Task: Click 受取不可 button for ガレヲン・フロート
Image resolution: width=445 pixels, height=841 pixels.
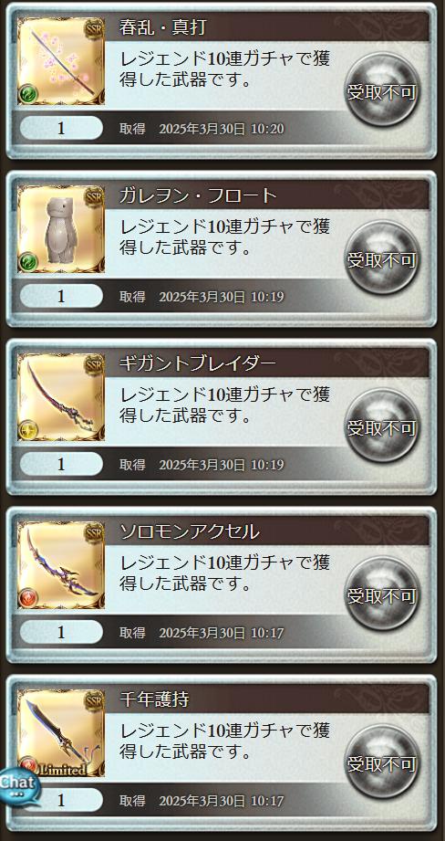Action: pyautogui.click(x=381, y=258)
